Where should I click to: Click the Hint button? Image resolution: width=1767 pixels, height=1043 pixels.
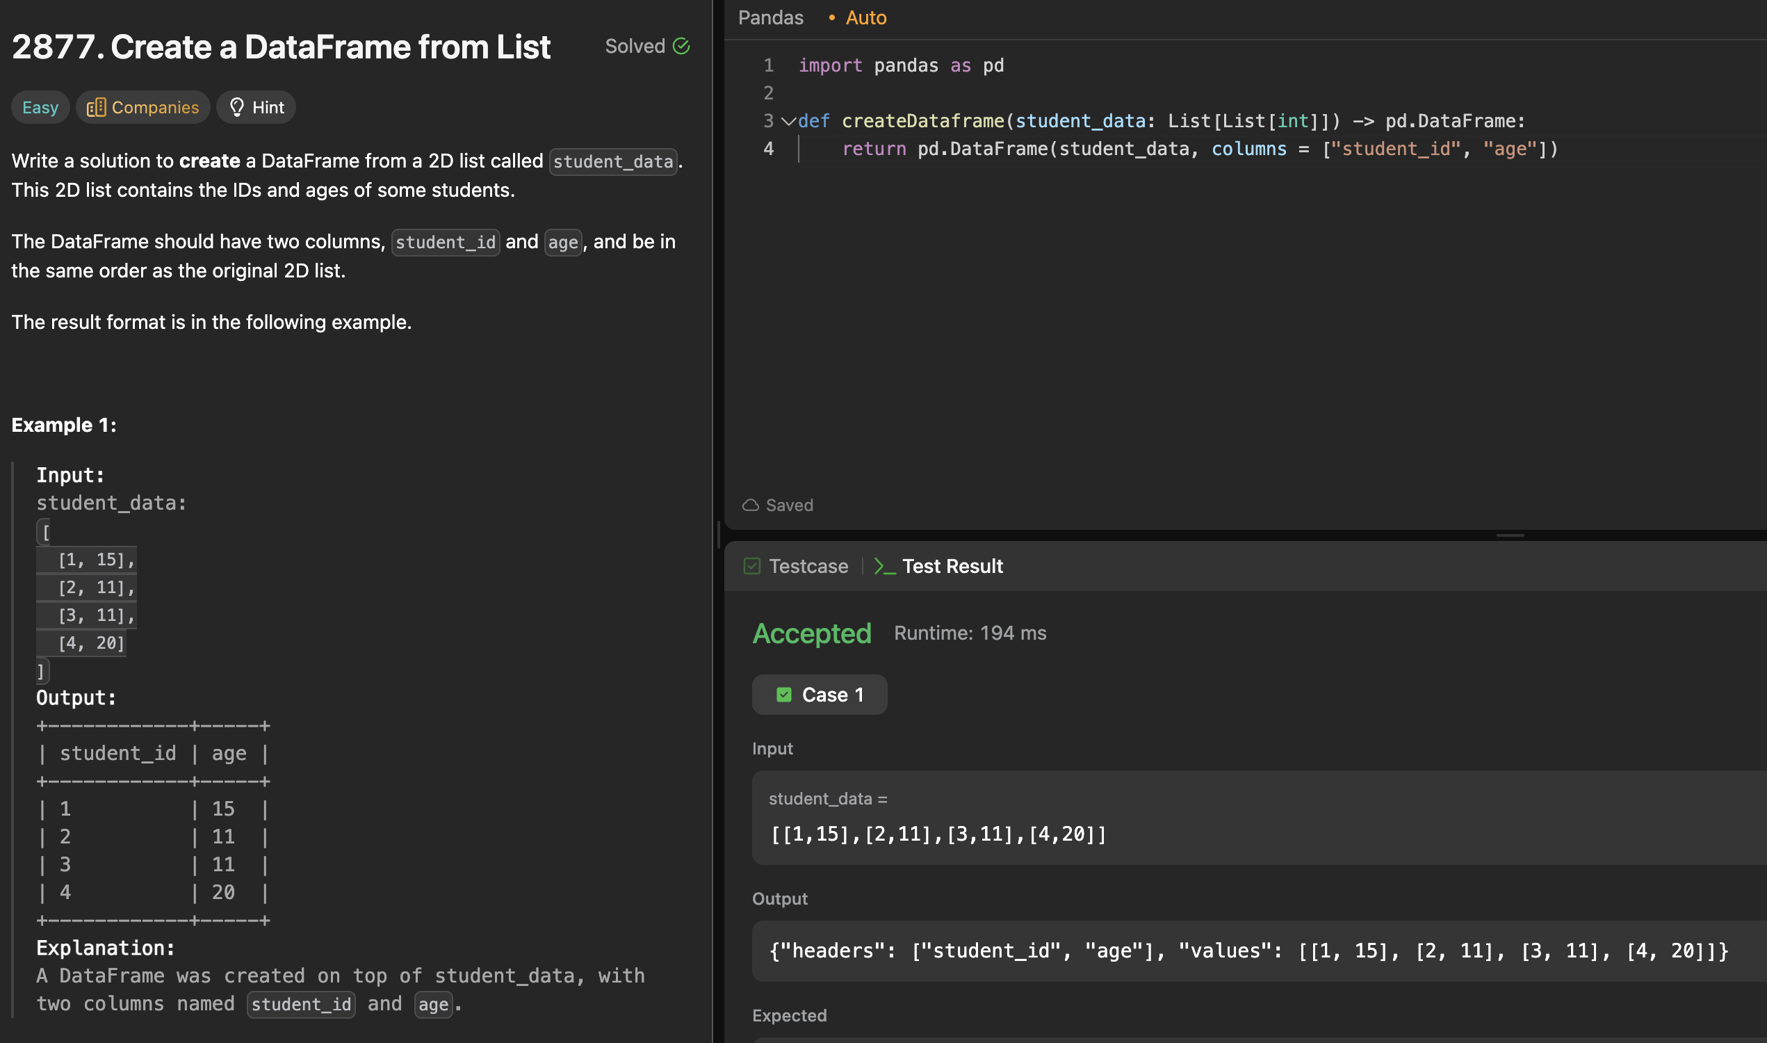pos(256,108)
